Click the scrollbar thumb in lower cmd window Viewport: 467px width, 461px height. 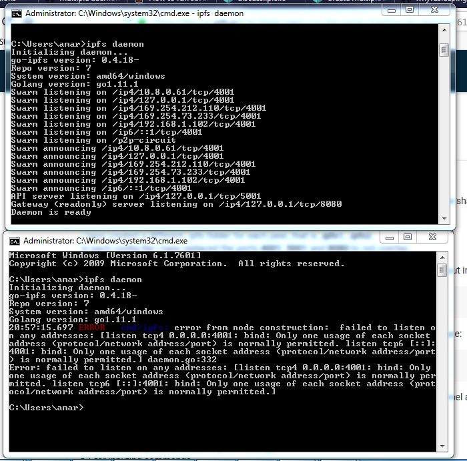(442, 270)
